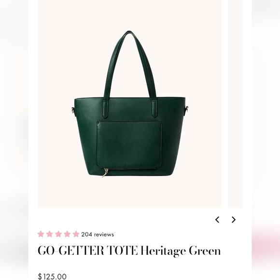Screen dimensions: 280x280
Task: Select the fifth pink rating star
Action: (76, 234)
